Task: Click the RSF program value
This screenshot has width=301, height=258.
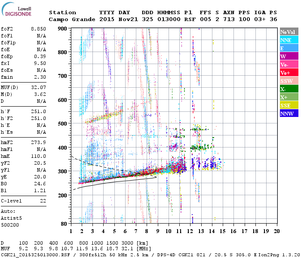Action: pyautogui.click(x=190, y=19)
